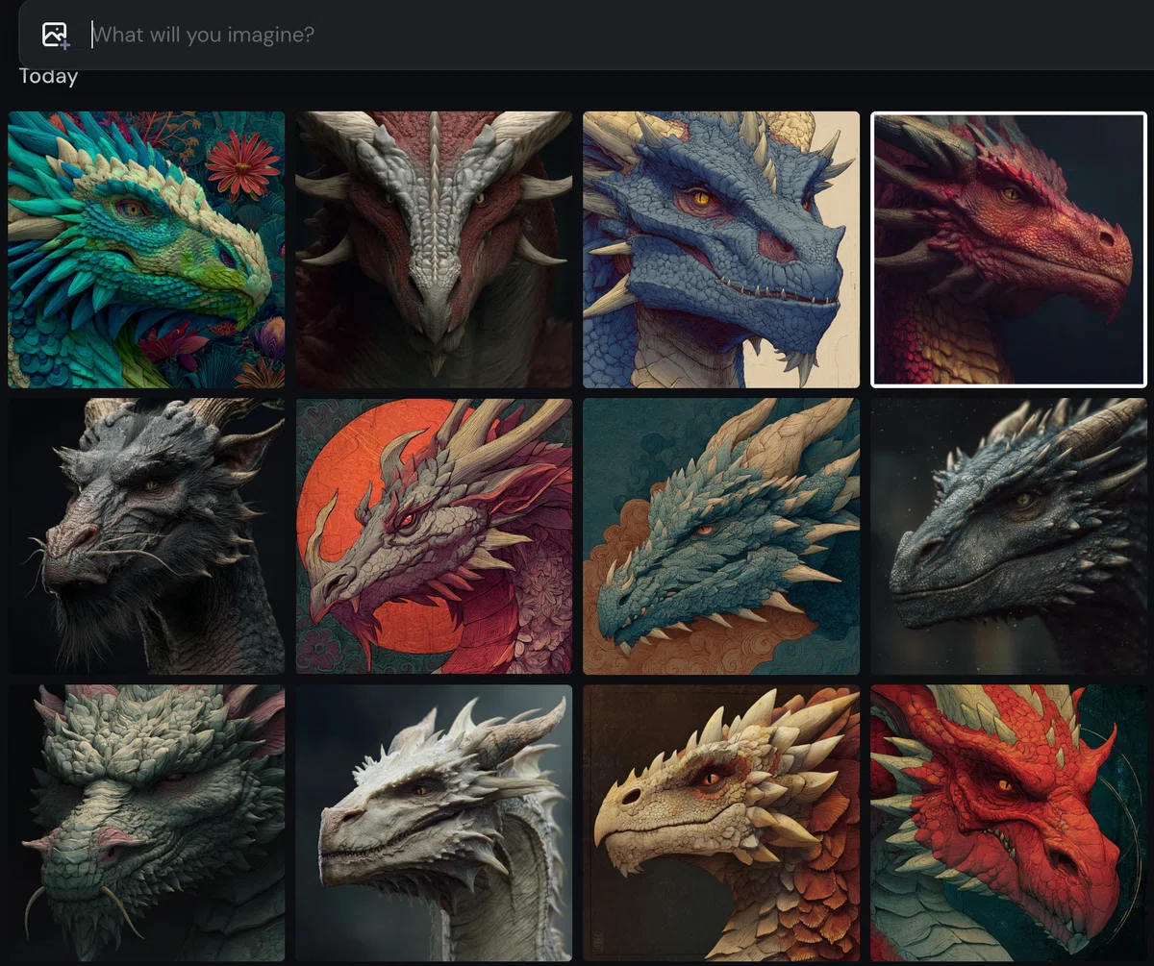Screen dimensions: 1154x966
Task: Click the add image icon in prompt bar
Action: [x=56, y=36]
